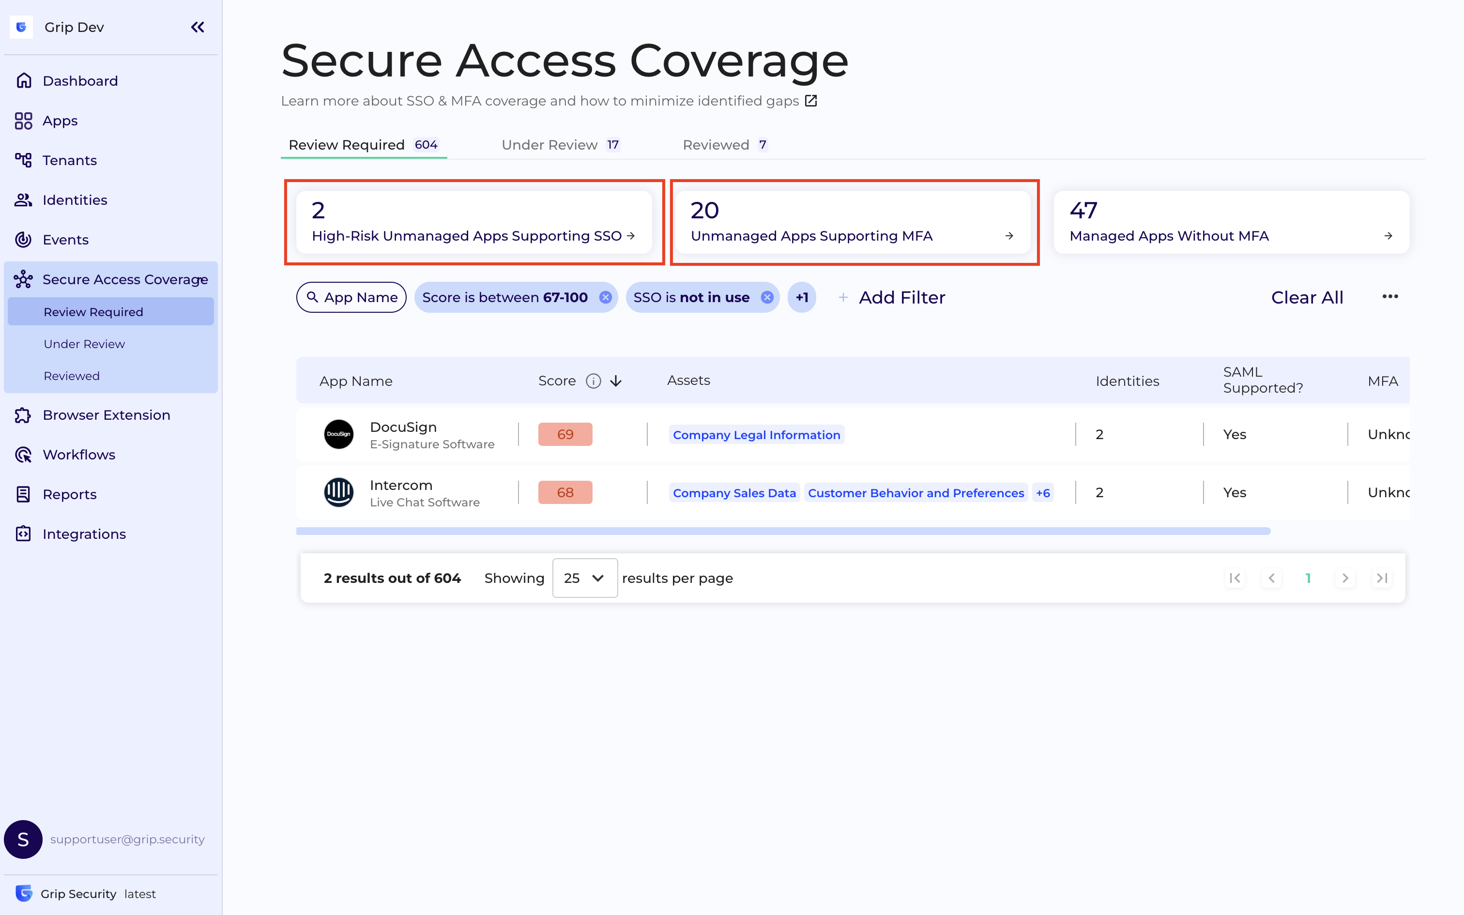The width and height of the screenshot is (1464, 915).
Task: Switch to the Under Review tab
Action: [x=549, y=145]
